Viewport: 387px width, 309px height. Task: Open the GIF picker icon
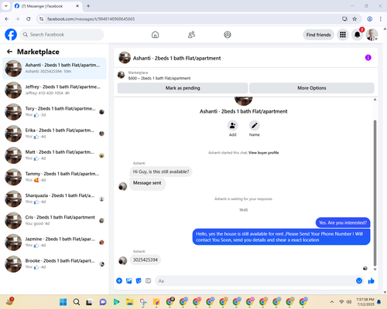pos(148,280)
